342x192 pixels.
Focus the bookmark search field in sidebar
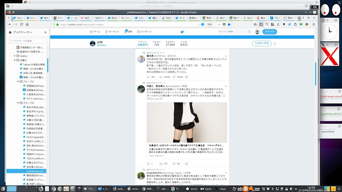tap(28, 41)
